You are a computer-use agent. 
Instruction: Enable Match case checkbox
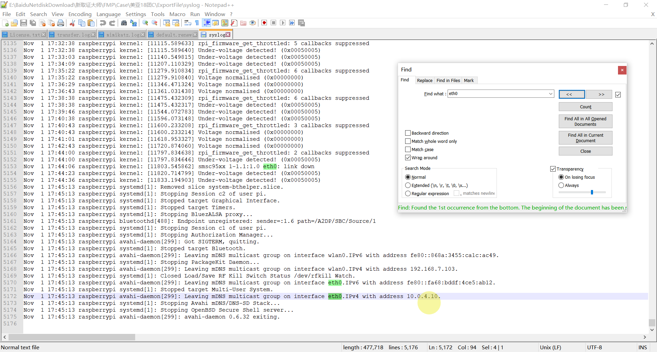tap(408, 149)
